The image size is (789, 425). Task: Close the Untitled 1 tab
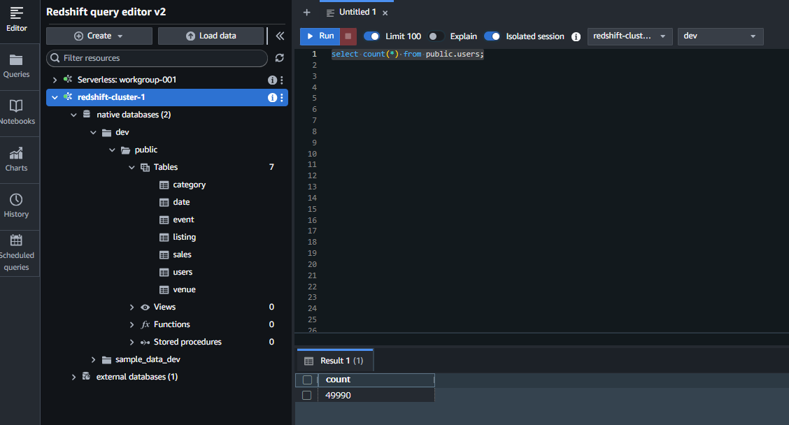(385, 13)
